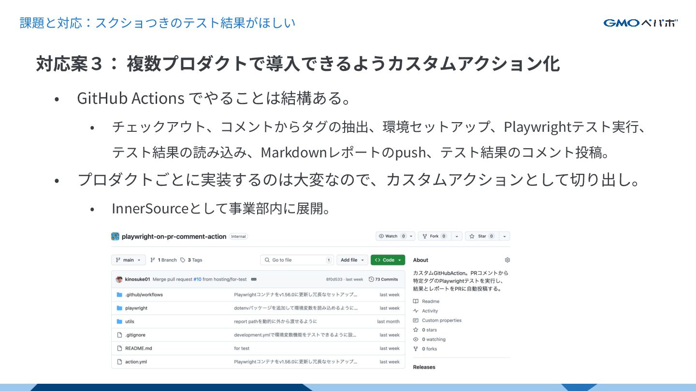This screenshot has height=391, width=696.
Task: Open the Add file dropdown
Action: click(352, 260)
